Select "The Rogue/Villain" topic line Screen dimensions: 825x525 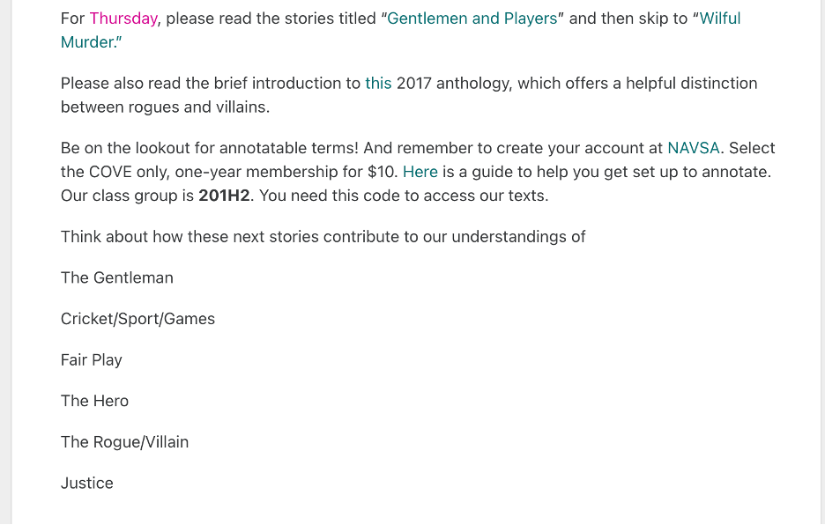[124, 442]
